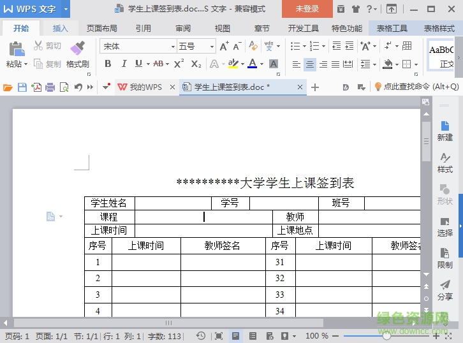
Task: Click the 点此查找命令 search box
Action: (416, 87)
